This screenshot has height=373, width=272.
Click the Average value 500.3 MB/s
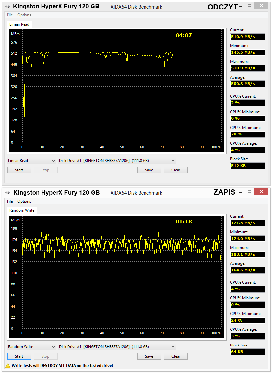(x=247, y=84)
